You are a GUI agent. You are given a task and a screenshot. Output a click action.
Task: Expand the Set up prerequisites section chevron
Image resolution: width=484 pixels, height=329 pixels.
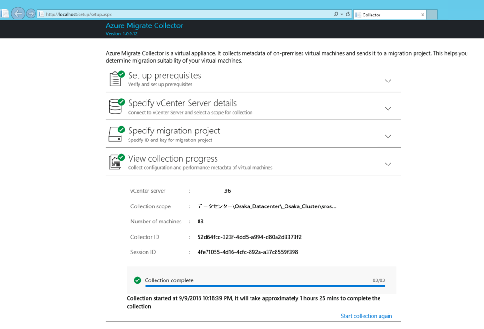pyautogui.click(x=388, y=81)
